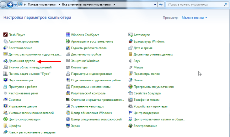Click the Защитник Windows icon

pyautogui.click(x=68, y=61)
